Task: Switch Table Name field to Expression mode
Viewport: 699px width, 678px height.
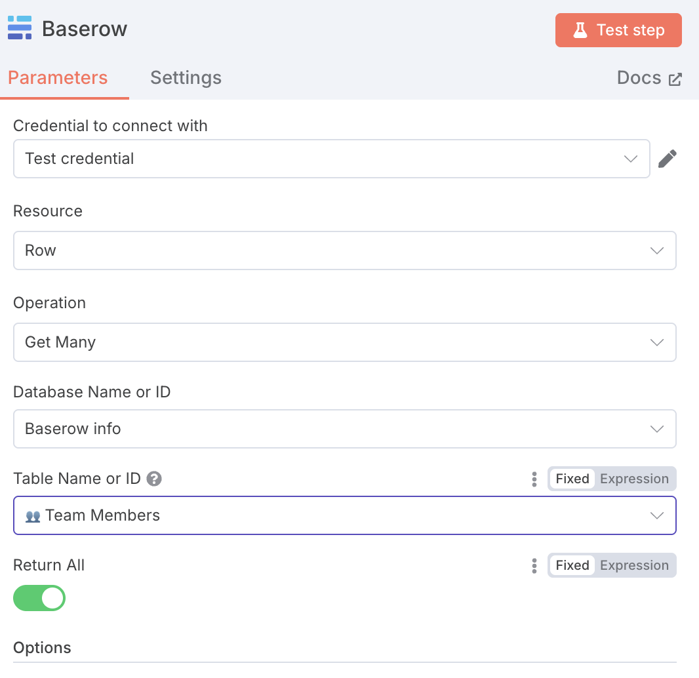Action: click(634, 479)
